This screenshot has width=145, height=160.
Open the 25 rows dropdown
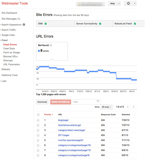pos(106,107)
